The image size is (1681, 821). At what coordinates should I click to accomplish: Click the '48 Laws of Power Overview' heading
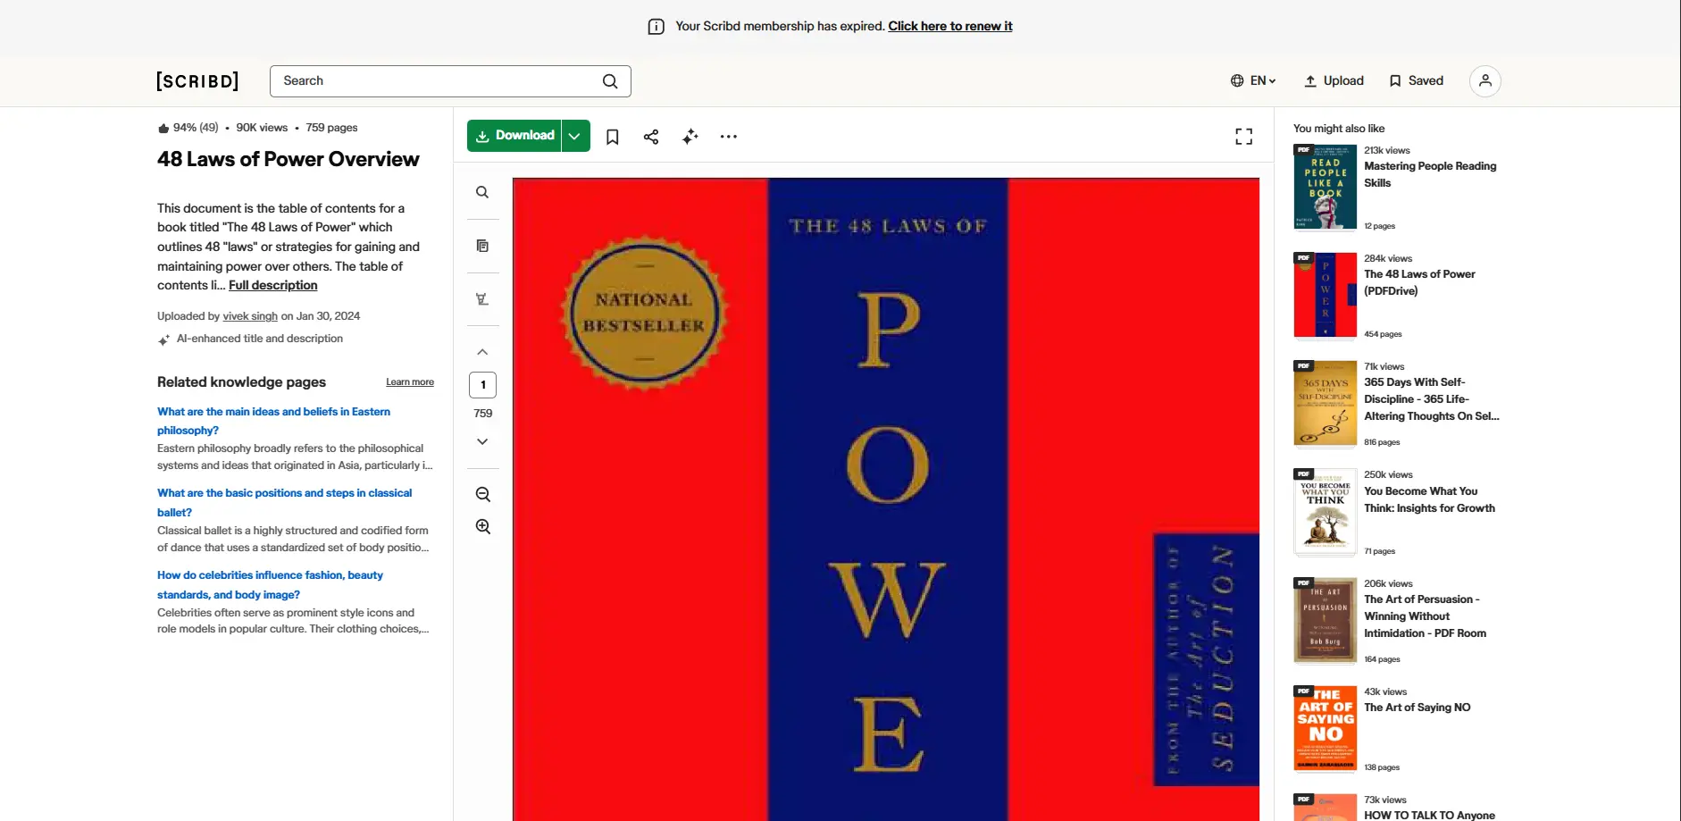click(x=289, y=159)
